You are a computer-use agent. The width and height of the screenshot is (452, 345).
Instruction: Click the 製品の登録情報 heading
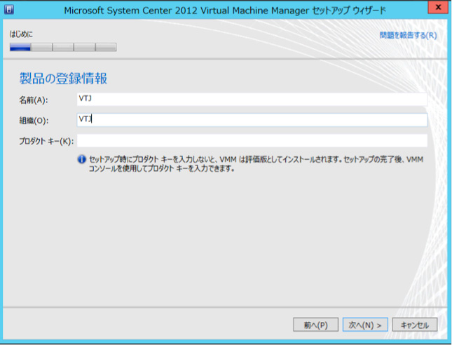point(63,78)
